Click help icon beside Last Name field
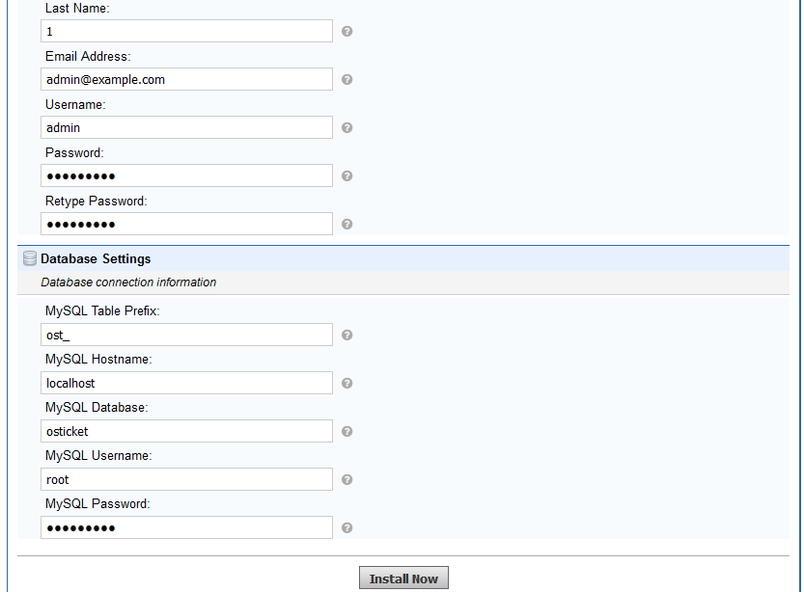 347,31
